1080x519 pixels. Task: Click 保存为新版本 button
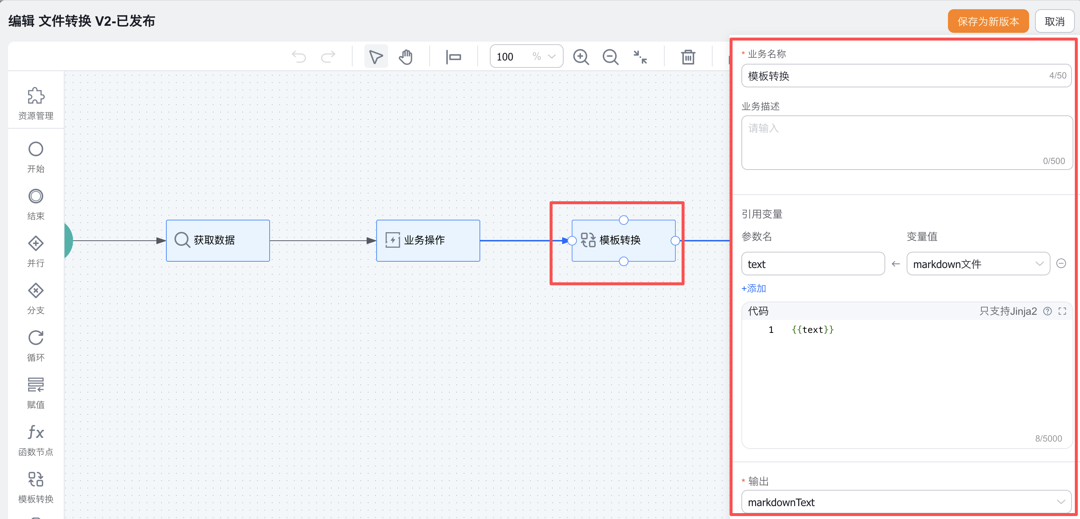(x=988, y=21)
